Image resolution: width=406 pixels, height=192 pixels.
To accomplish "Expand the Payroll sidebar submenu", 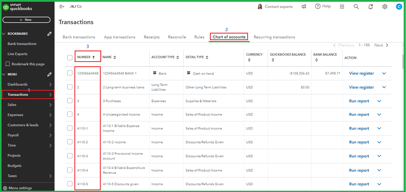I will tap(50, 135).
